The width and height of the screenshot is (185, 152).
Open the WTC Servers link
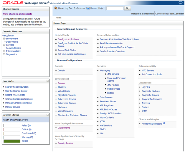point(148,71)
